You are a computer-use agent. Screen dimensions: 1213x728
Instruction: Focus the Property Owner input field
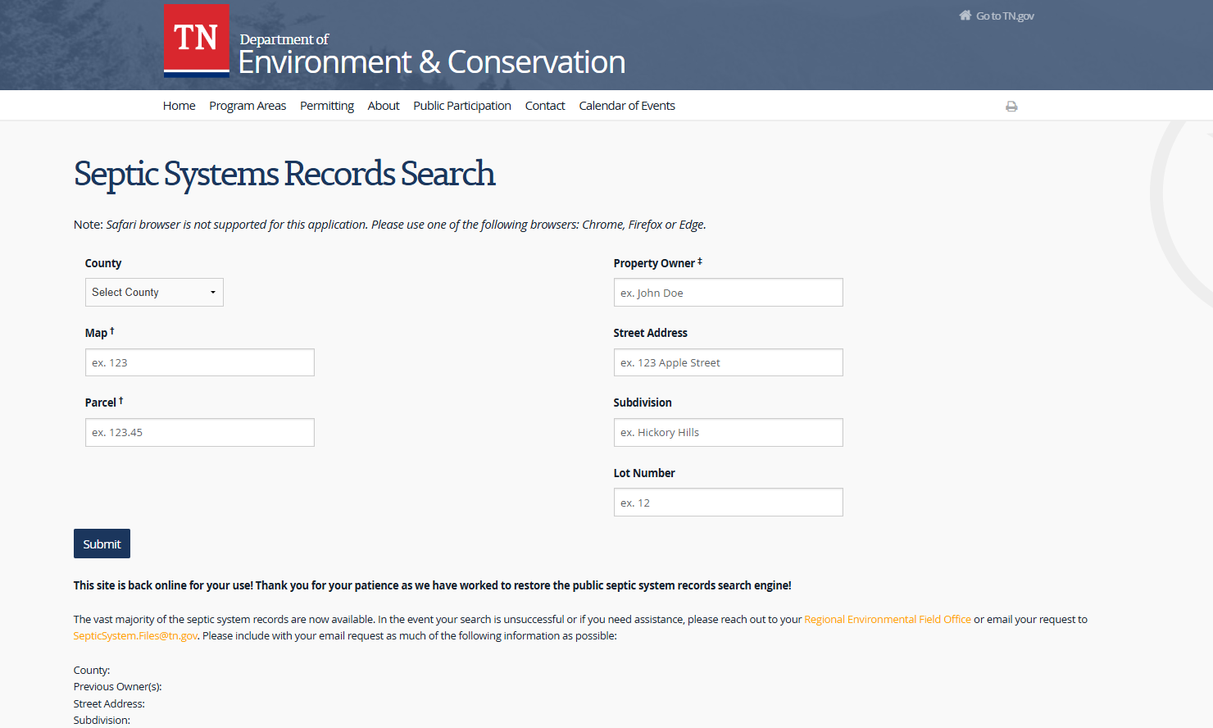pos(728,293)
